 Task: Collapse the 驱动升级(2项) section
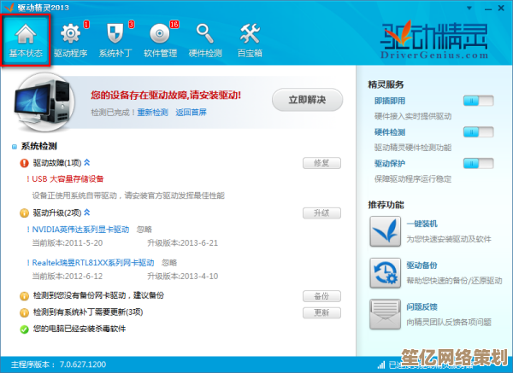click(x=87, y=213)
